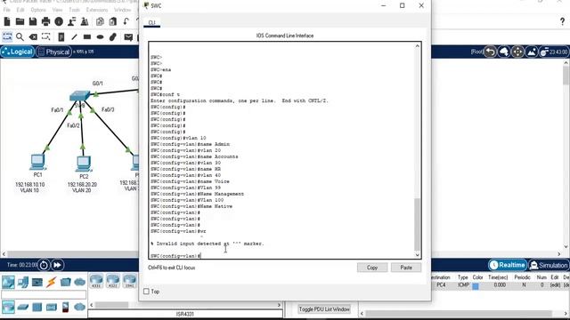
Task: Click the Paste button in SWC window
Action: (406, 268)
